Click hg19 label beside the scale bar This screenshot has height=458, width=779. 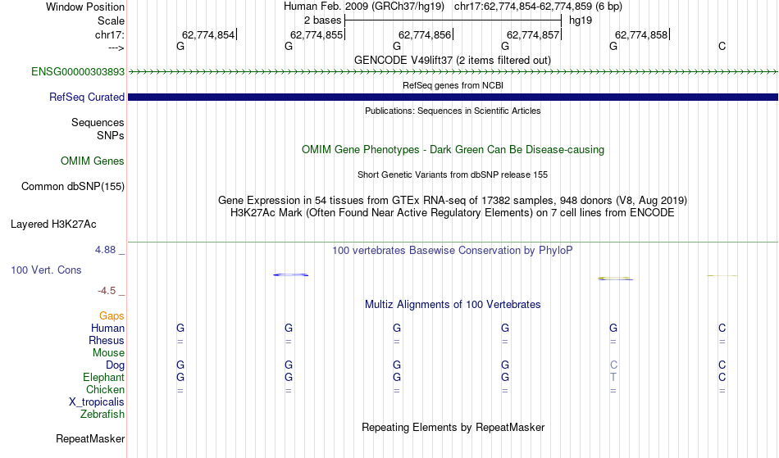[581, 20]
